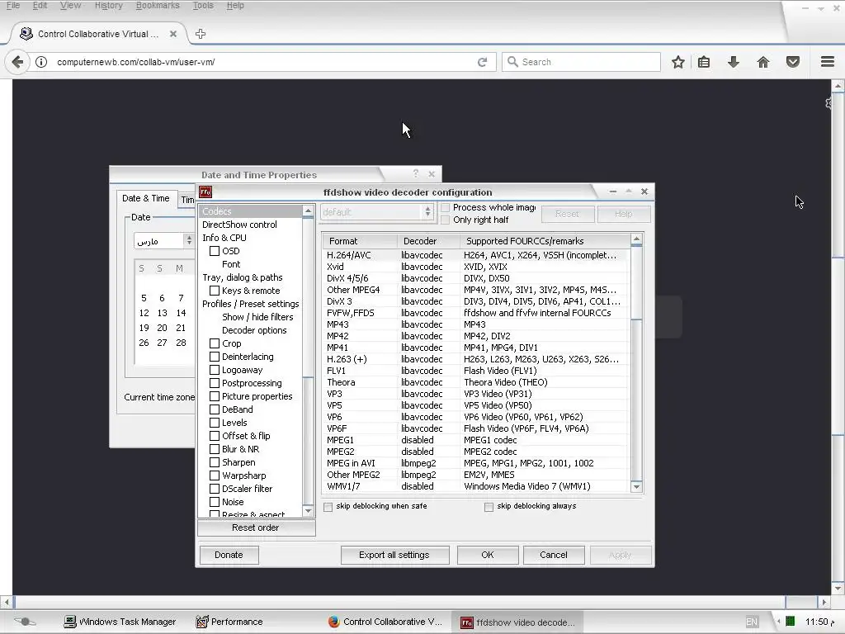Go to the home page icon
This screenshot has width=845, height=634.
[x=763, y=62]
